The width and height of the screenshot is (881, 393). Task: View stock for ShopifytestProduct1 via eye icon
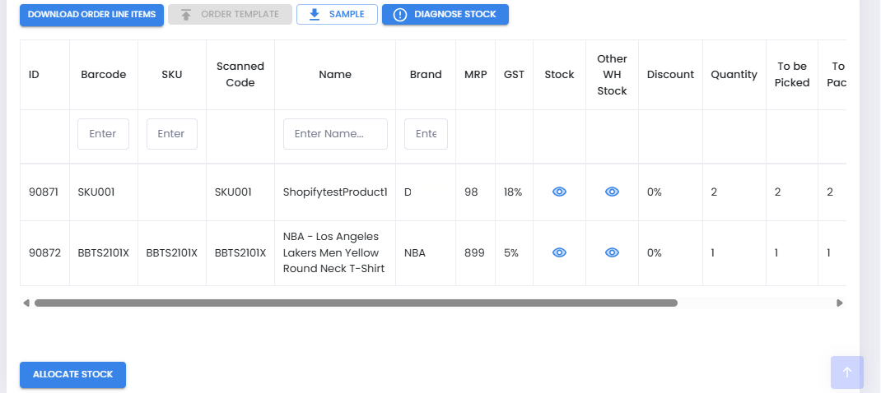[x=559, y=192]
